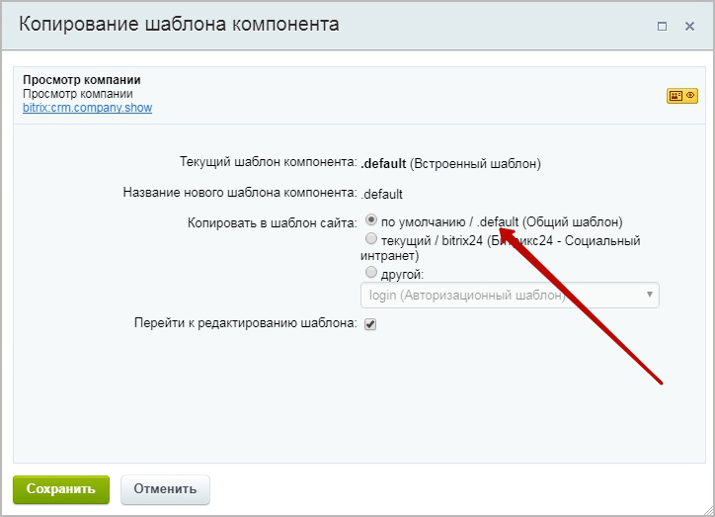This screenshot has width=715, height=517.
Task: Click the bold 'Просмотр компании' component heading
Action: coord(82,80)
